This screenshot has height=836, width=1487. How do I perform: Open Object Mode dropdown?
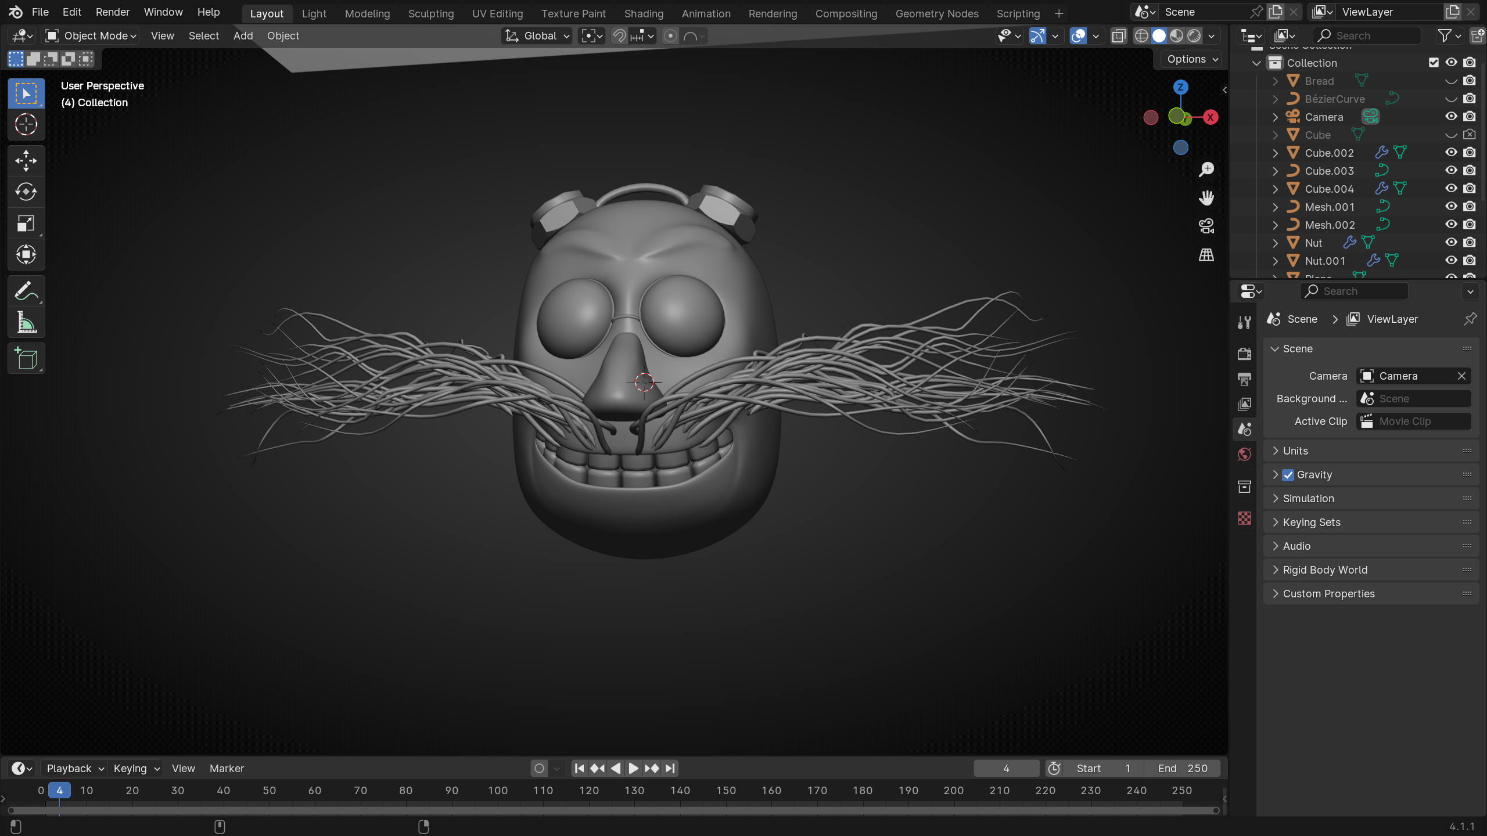(91, 36)
